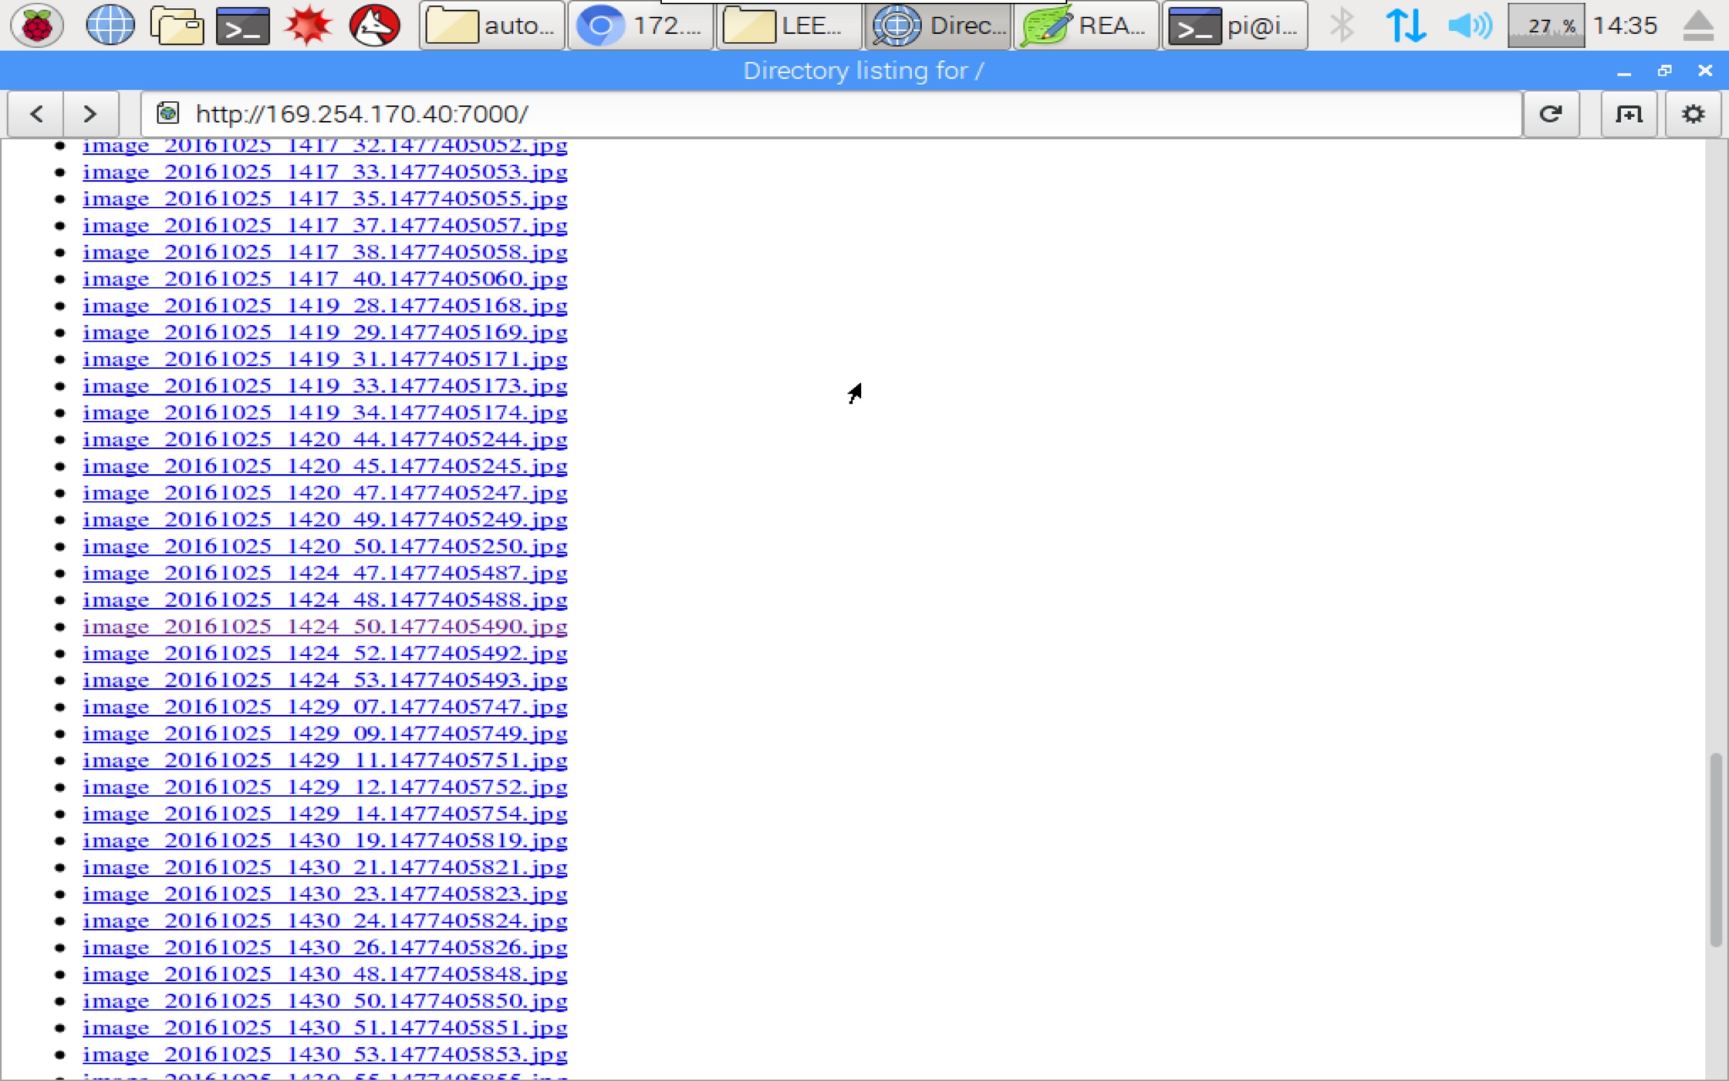This screenshot has width=1729, height=1081.
Task: Click the browser forward arrow button
Action: (x=90, y=114)
